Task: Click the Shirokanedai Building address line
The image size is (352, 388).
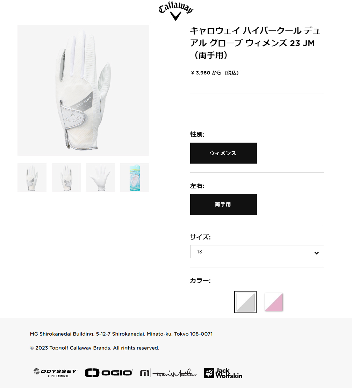Action: click(x=121, y=334)
